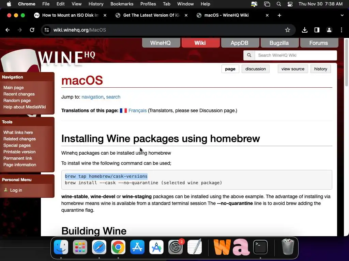349x261 pixels.
Task: Open the Xcode-style drafting app in Dock
Action: point(156,247)
